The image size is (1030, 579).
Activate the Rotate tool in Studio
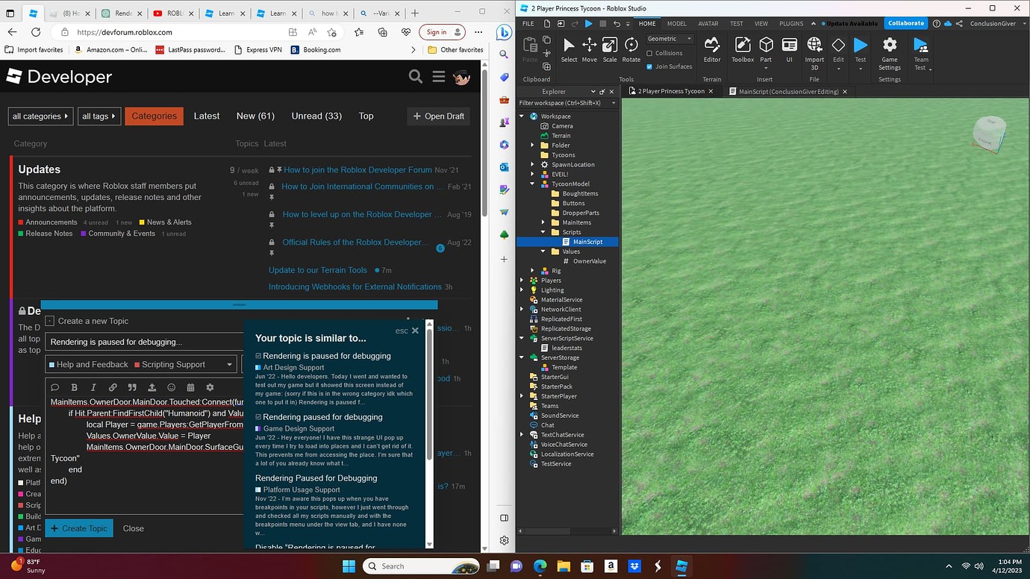pyautogui.click(x=631, y=50)
